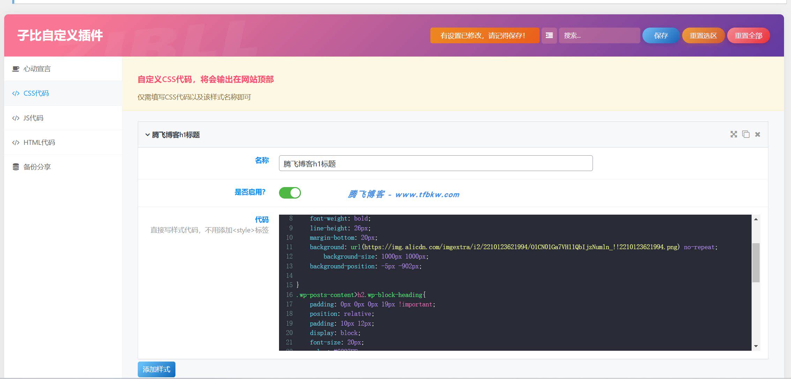Click the 添加样式 button
This screenshot has width=791, height=379.
157,369
